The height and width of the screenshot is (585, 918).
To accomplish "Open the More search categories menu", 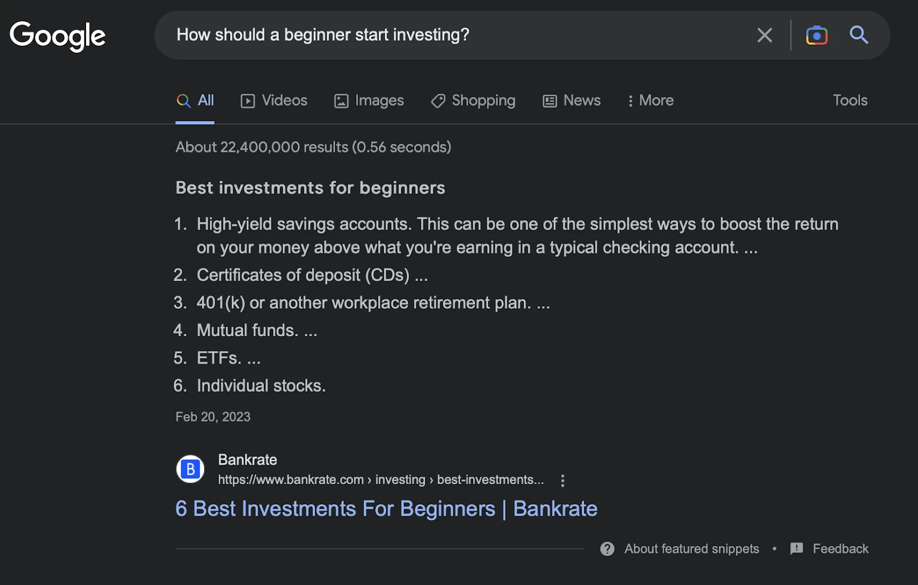I will [650, 100].
